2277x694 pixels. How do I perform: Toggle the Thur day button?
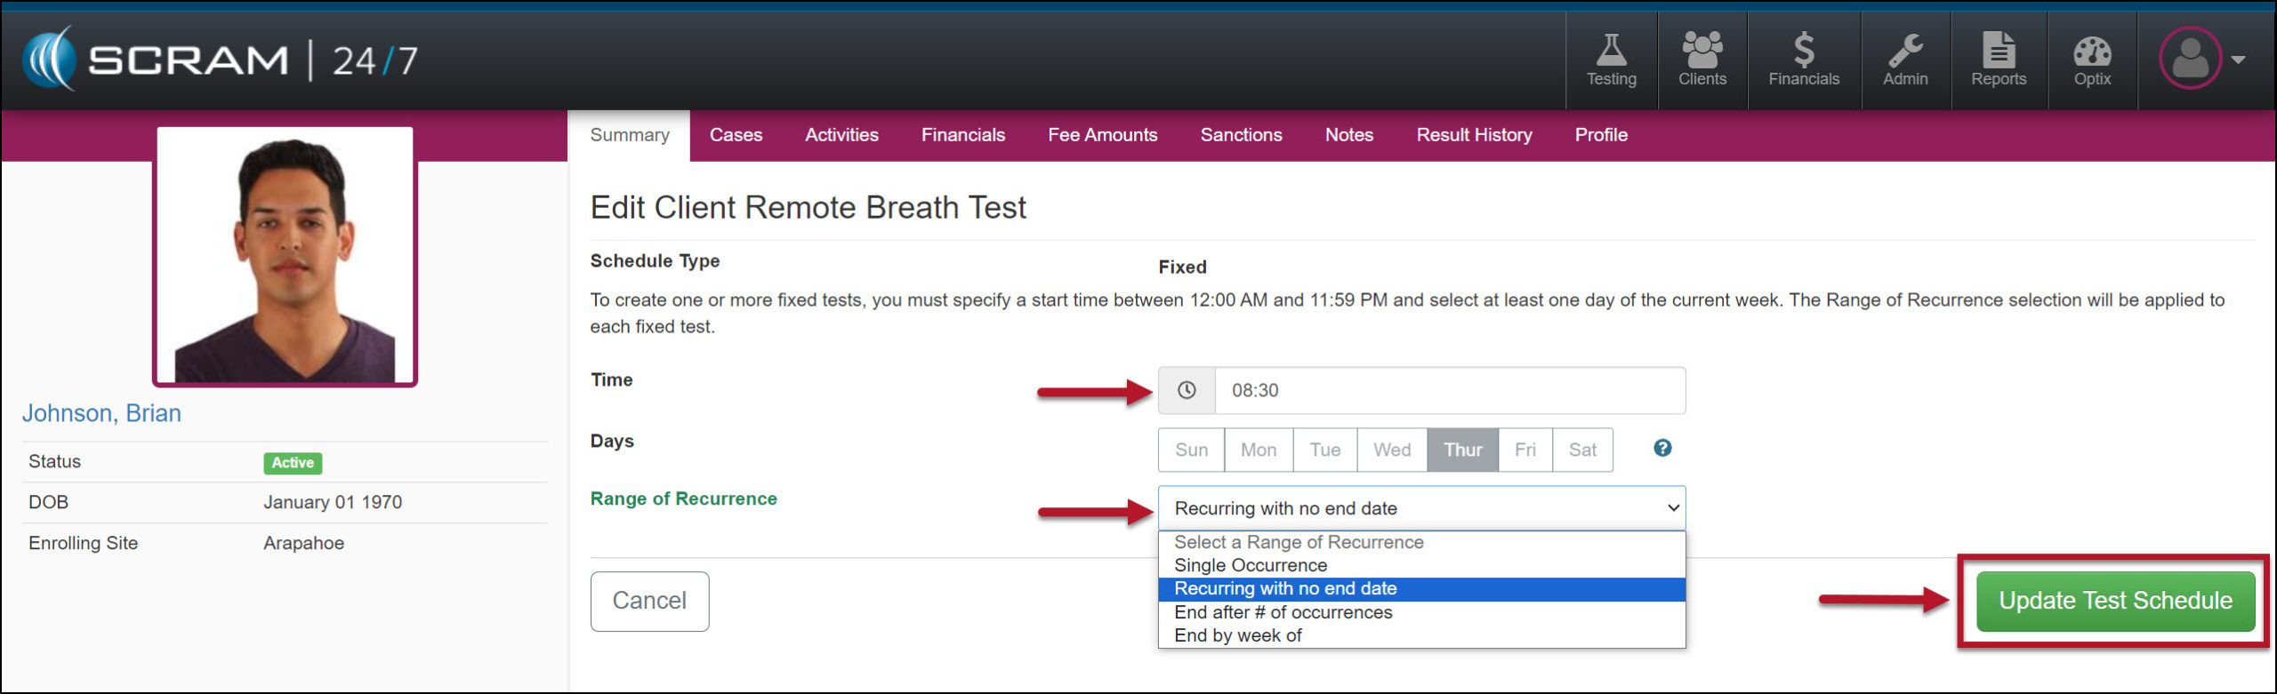click(1462, 450)
